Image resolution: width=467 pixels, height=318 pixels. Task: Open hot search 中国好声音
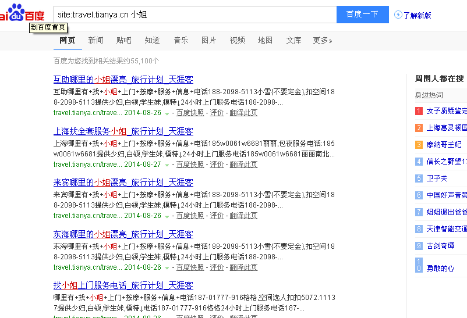coord(447,195)
